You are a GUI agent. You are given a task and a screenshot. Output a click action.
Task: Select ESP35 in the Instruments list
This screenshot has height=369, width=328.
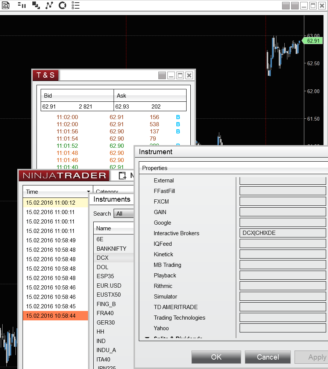pos(114,276)
